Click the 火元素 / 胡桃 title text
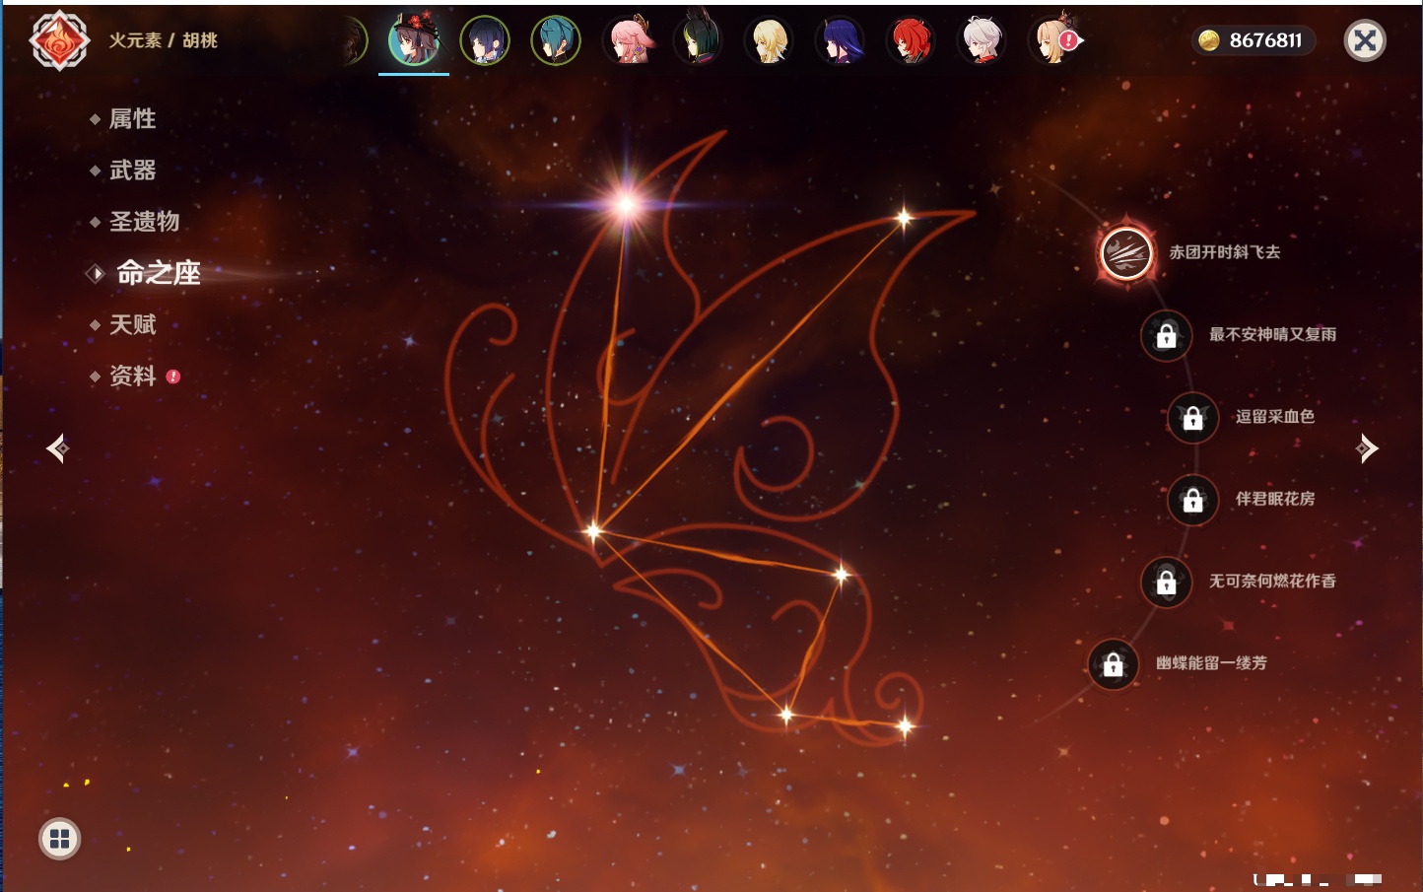The height and width of the screenshot is (892, 1423). (164, 40)
